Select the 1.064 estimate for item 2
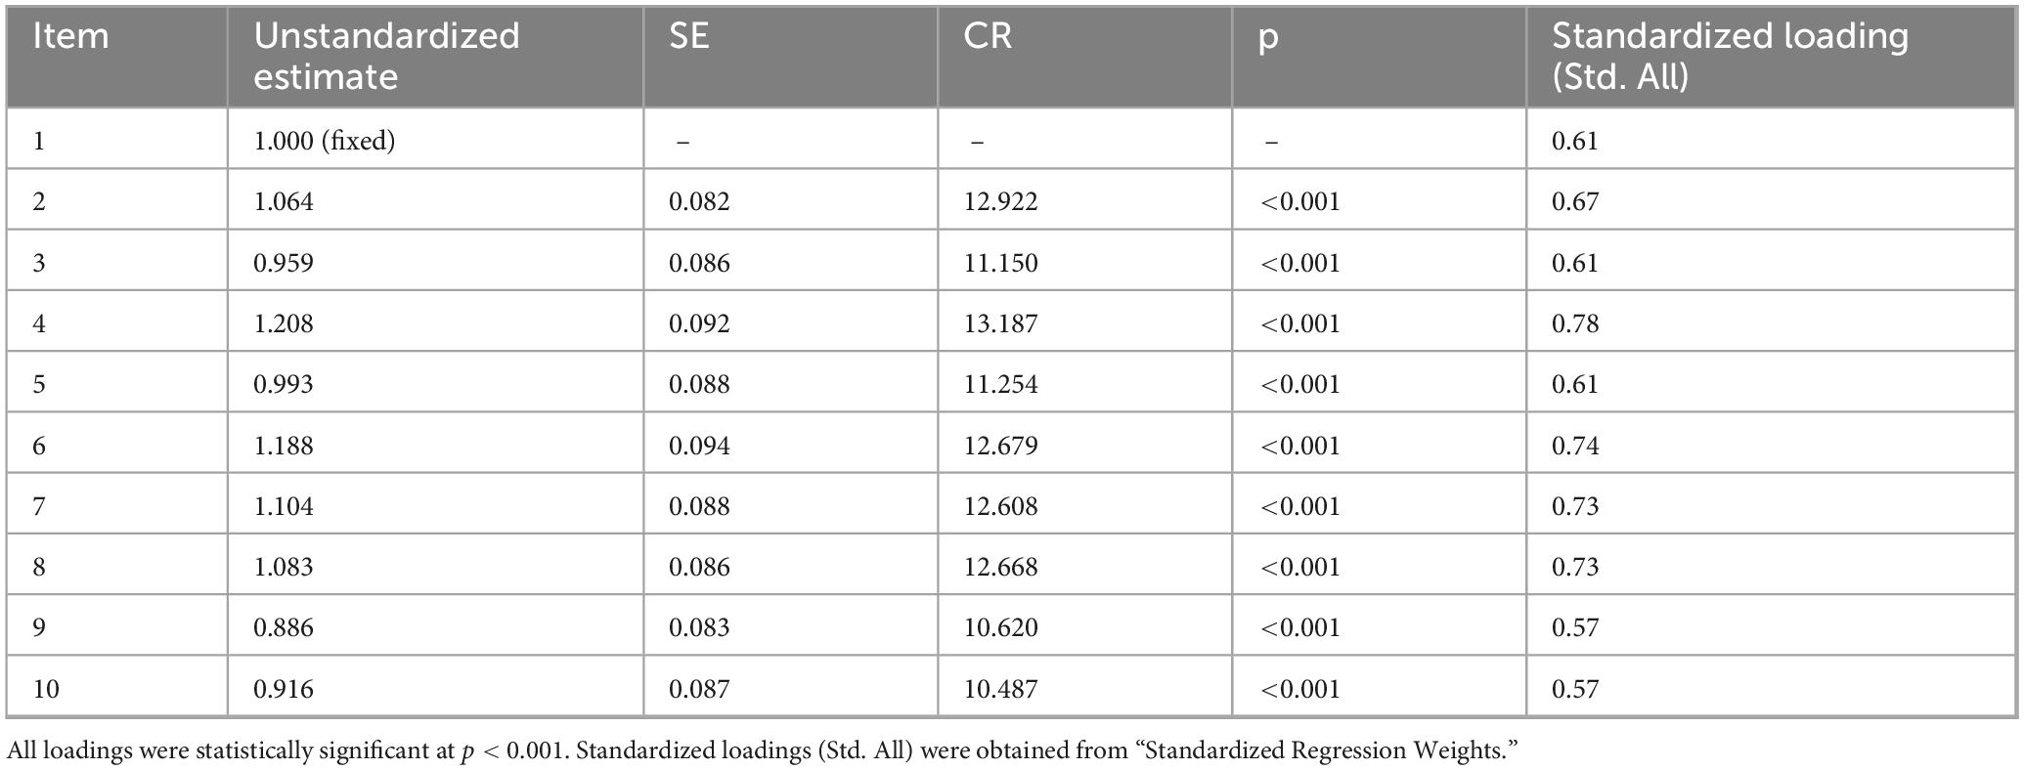The height and width of the screenshot is (770, 2024). [284, 201]
